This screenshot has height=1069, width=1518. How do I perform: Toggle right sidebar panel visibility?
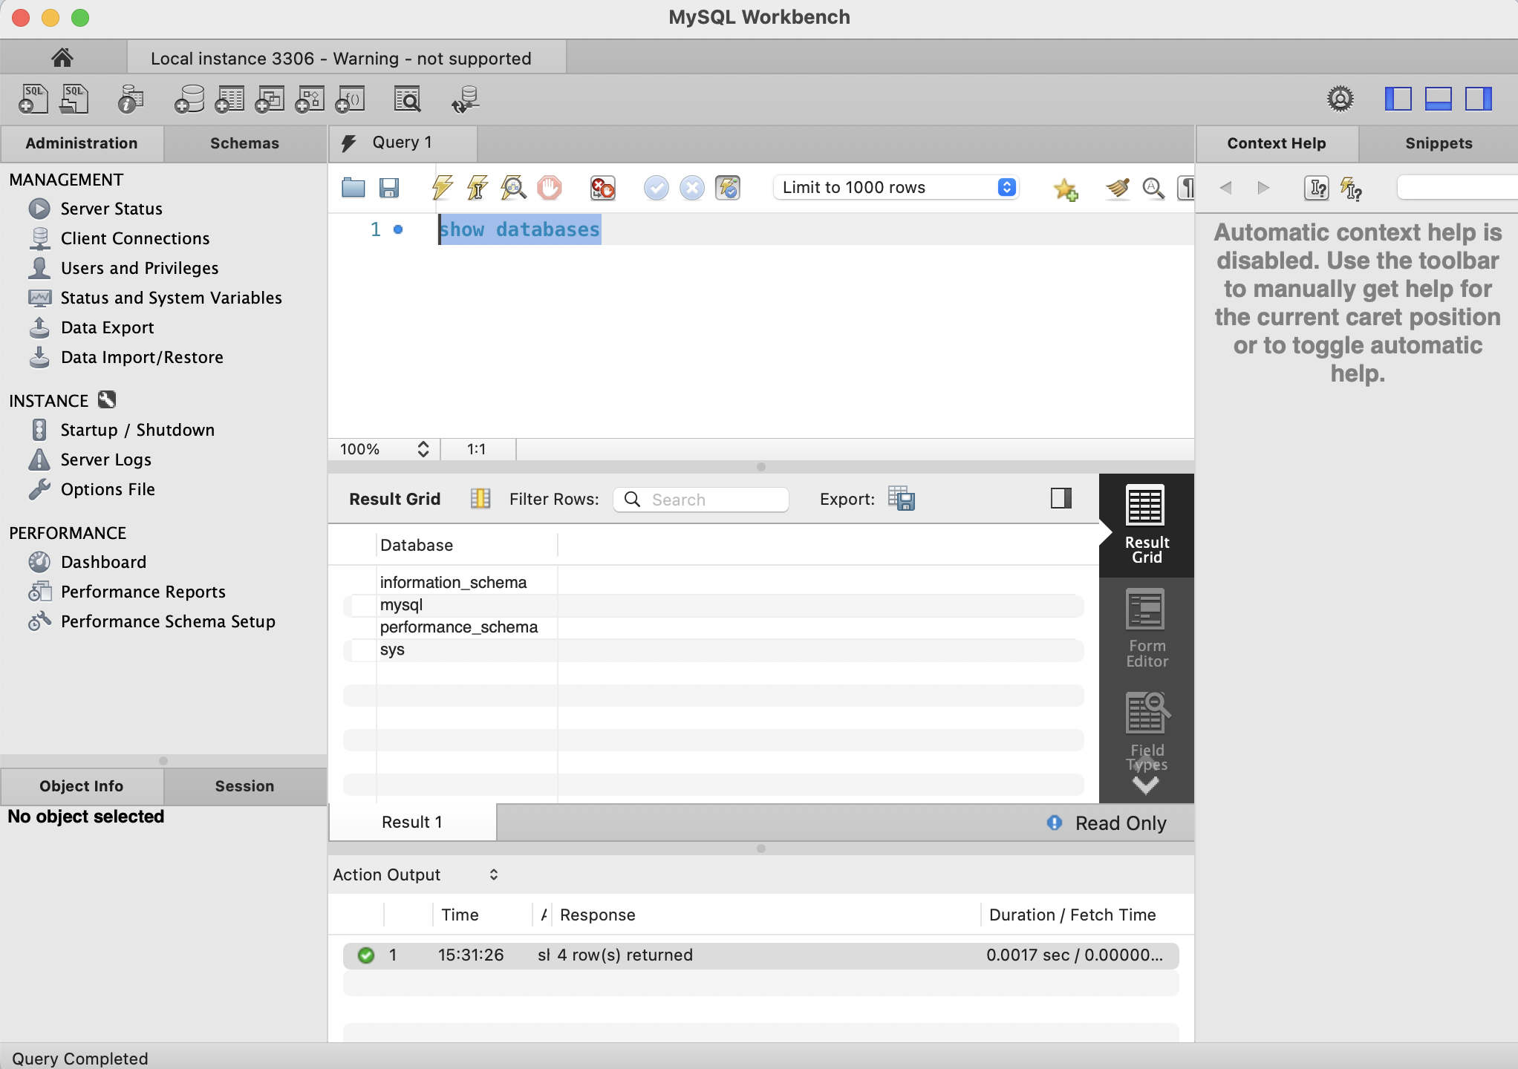point(1478,99)
